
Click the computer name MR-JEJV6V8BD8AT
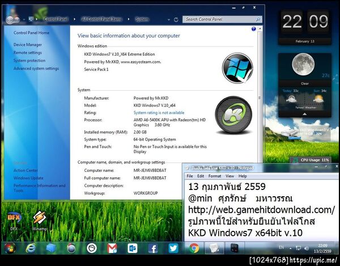point(150,170)
